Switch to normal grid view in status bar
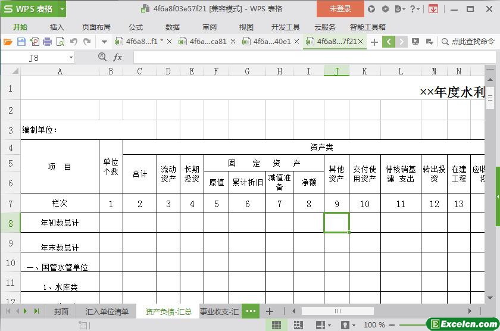The width and height of the screenshot is (500, 331). [x=276, y=325]
